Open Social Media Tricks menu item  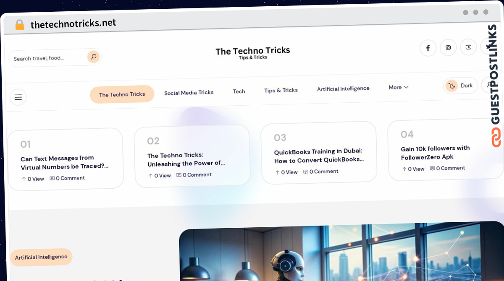[x=189, y=93]
